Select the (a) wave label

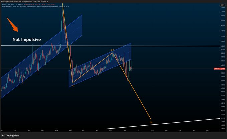click(73, 85)
